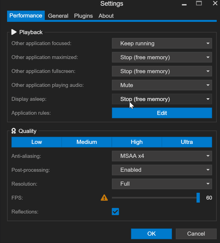Click the Playback section play icon
This screenshot has width=220, height=243.
[14, 32]
